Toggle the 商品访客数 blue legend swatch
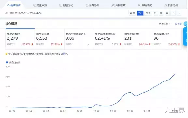 [x=7, y=62]
